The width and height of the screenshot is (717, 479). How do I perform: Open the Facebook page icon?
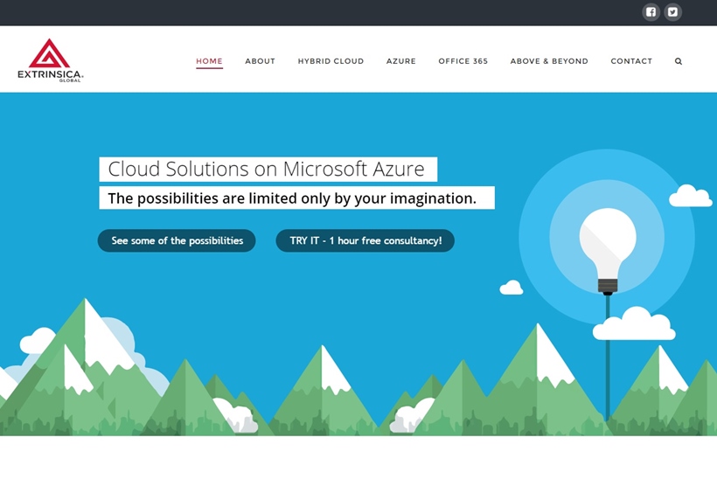click(x=651, y=12)
